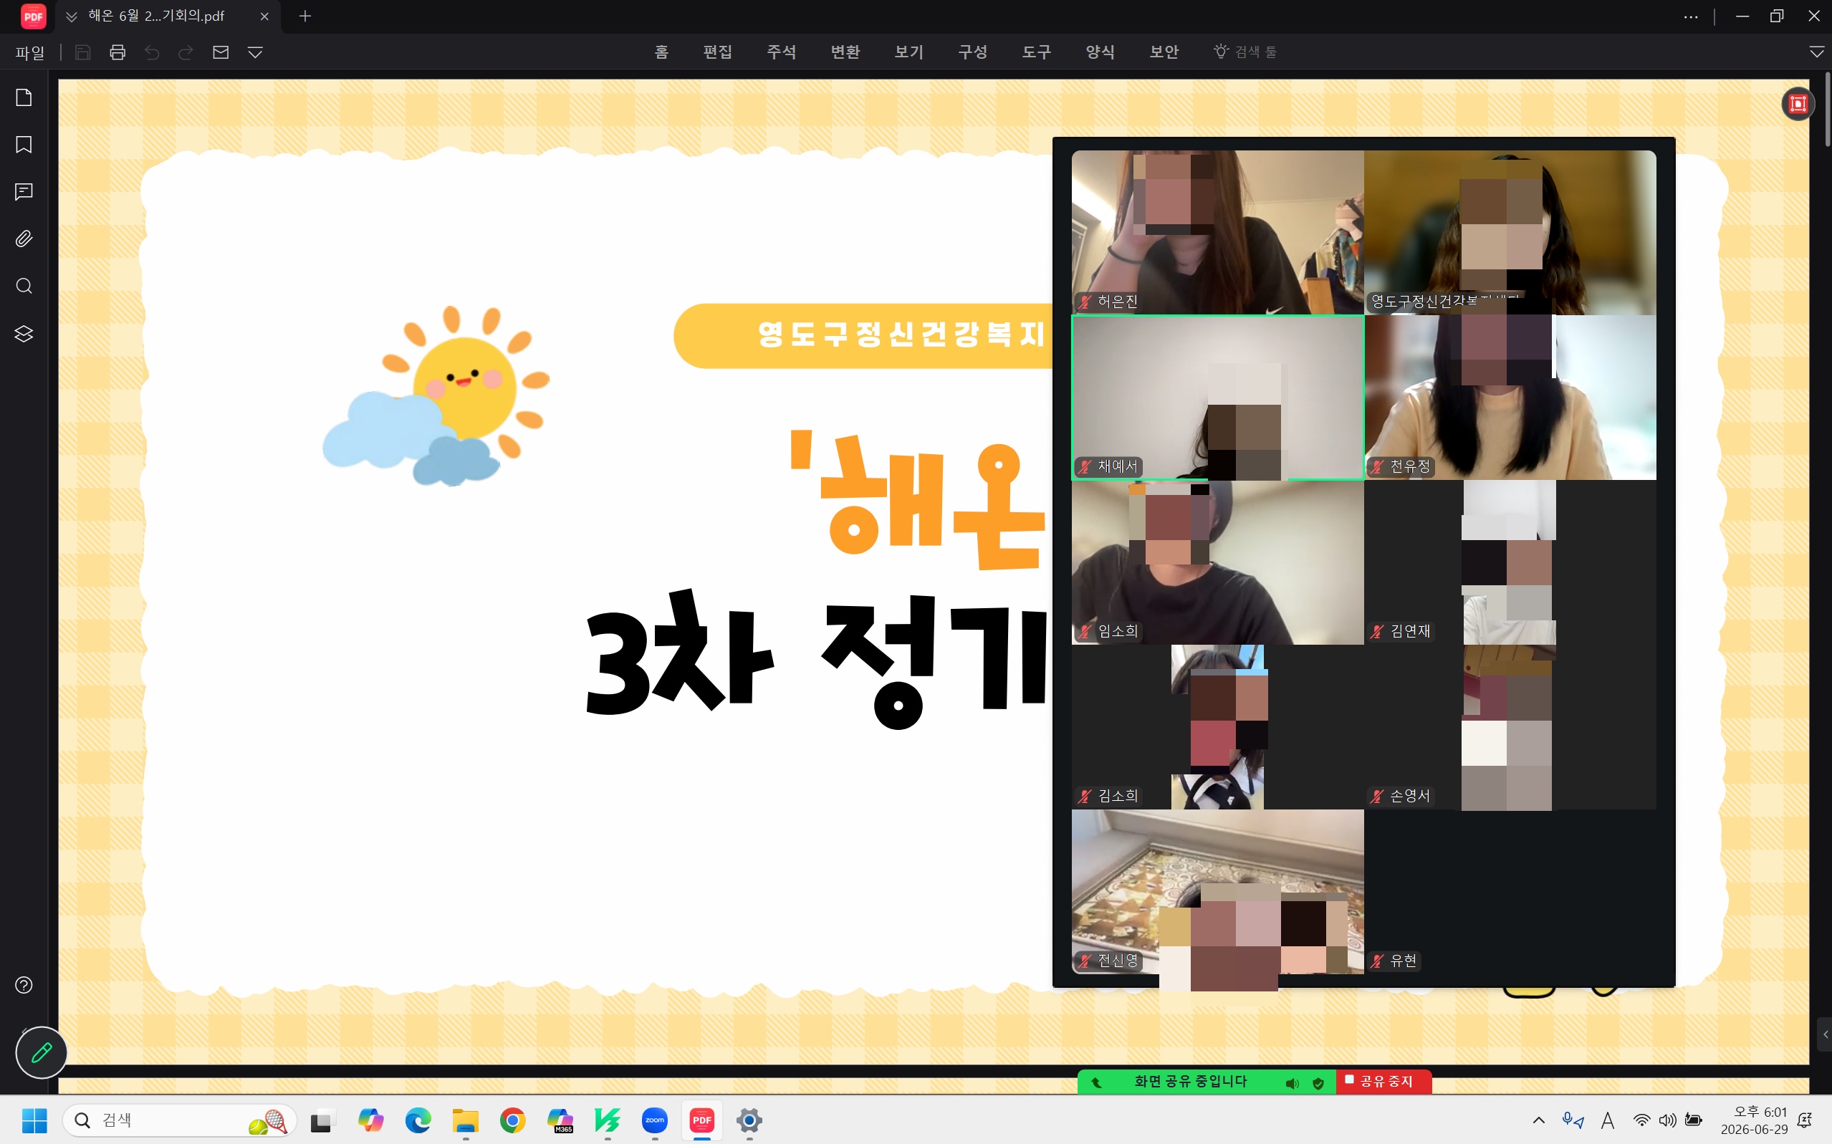
Task: Click the 공유 중지 stop share button
Action: point(1384,1082)
